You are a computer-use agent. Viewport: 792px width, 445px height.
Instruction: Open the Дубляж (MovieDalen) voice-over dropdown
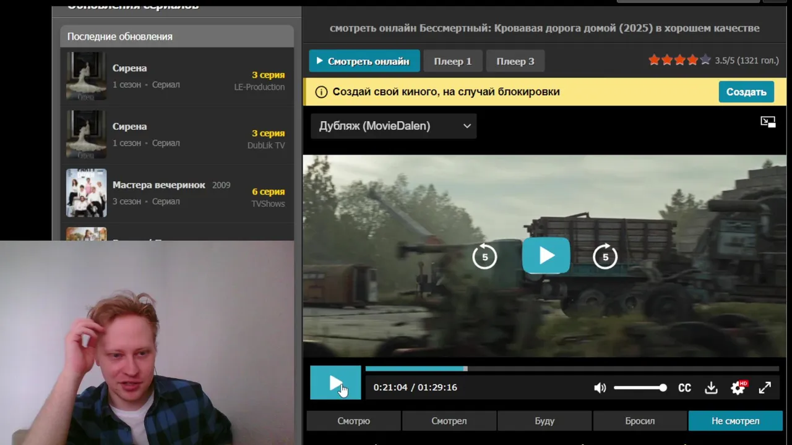(x=394, y=126)
